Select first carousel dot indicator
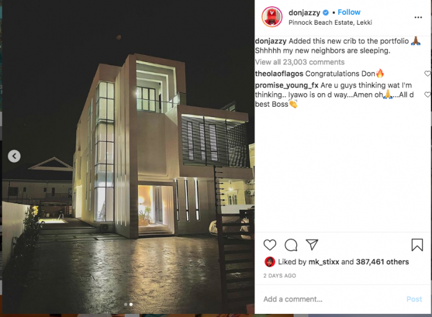The image size is (432, 317). [x=125, y=305]
